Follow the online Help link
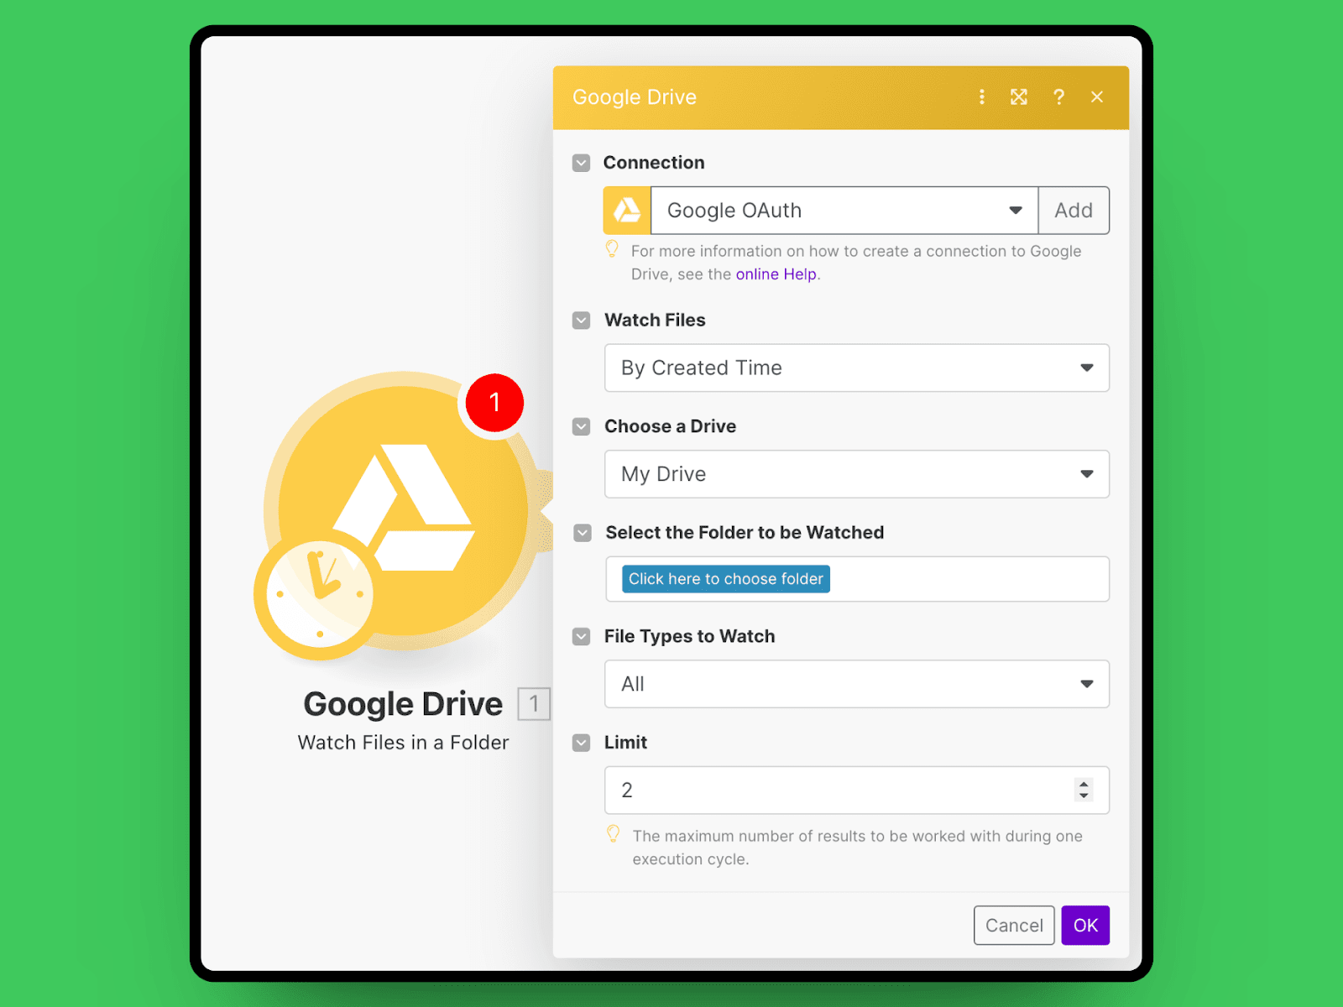This screenshot has width=1343, height=1007. point(776,274)
